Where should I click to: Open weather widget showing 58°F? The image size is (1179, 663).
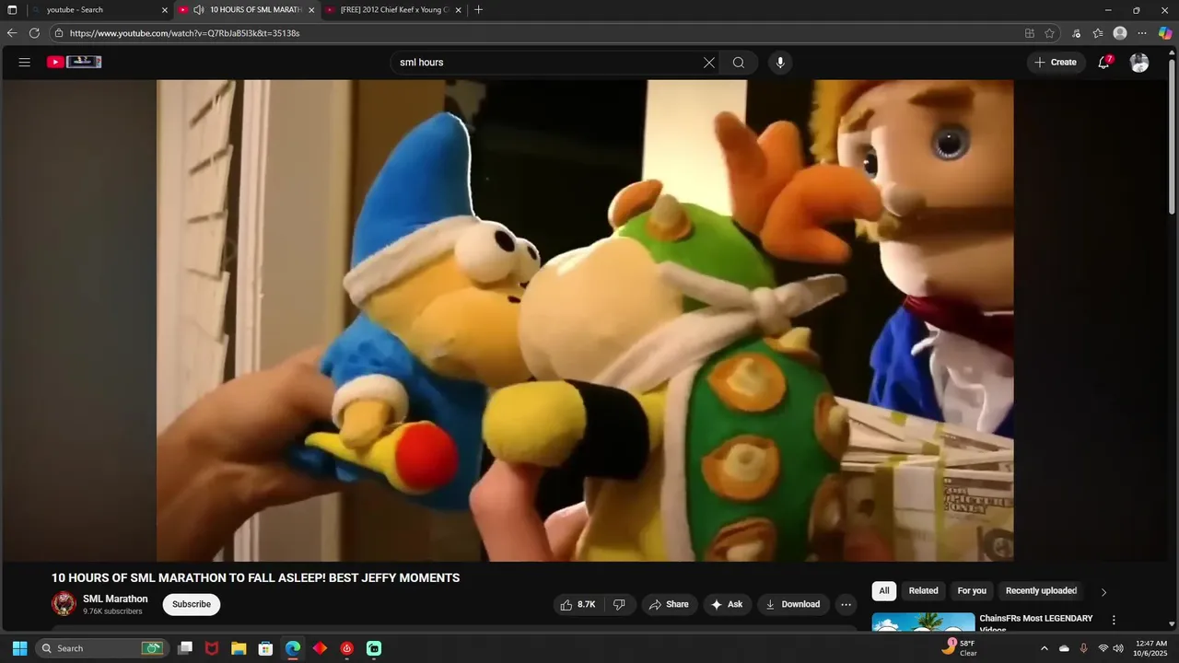click(x=959, y=648)
